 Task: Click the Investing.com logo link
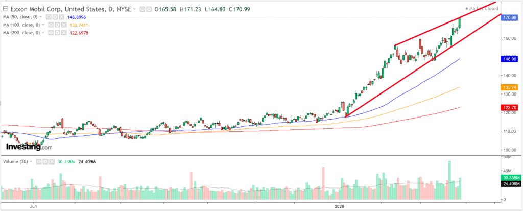point(29,147)
